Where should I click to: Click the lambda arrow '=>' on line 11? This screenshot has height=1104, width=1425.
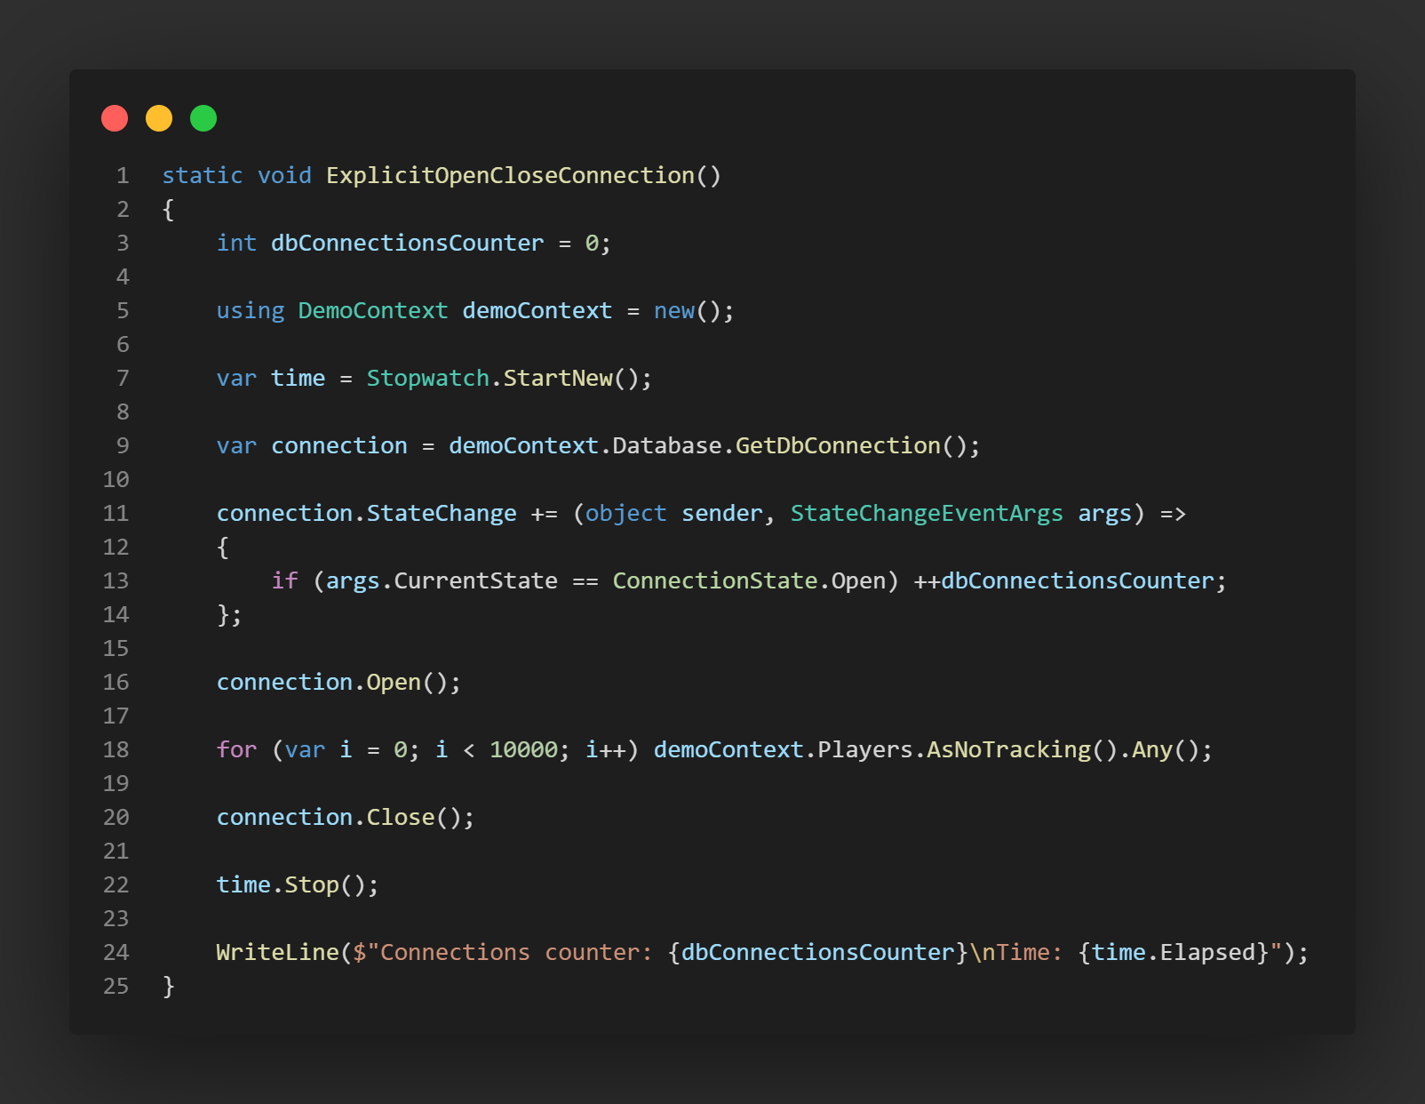(x=1173, y=514)
